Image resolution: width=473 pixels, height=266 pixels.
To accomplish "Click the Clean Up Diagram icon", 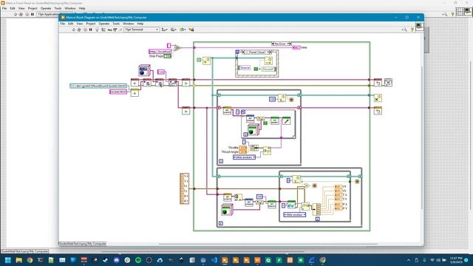I will pos(191,30).
